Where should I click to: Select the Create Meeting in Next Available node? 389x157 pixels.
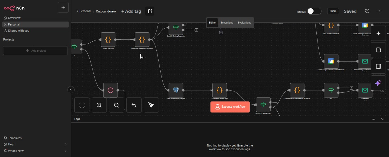365,27
